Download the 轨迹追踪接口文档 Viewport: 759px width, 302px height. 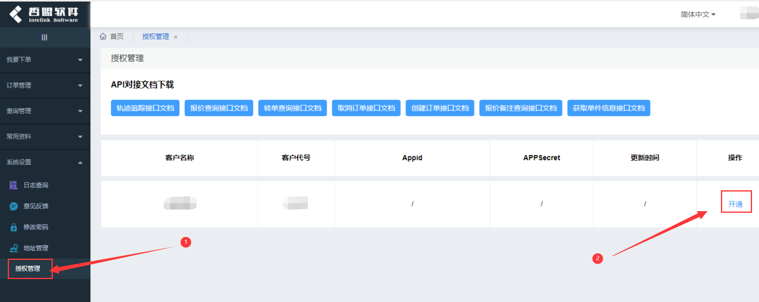(145, 108)
